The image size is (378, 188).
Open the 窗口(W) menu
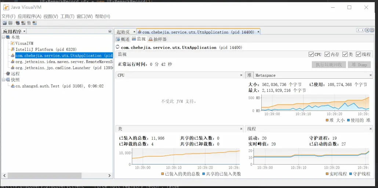pos(85,16)
